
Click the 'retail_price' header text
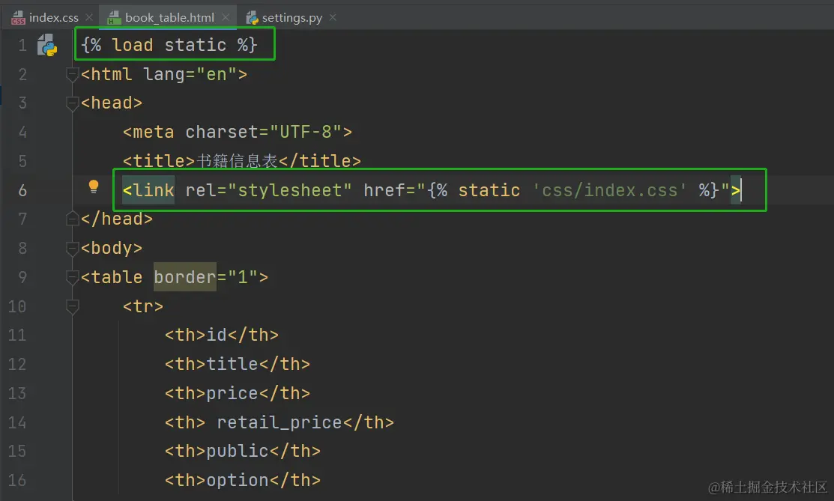coord(279,422)
